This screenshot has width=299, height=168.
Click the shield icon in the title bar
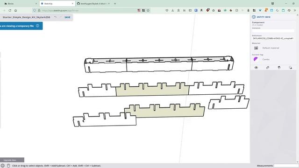[273, 4]
